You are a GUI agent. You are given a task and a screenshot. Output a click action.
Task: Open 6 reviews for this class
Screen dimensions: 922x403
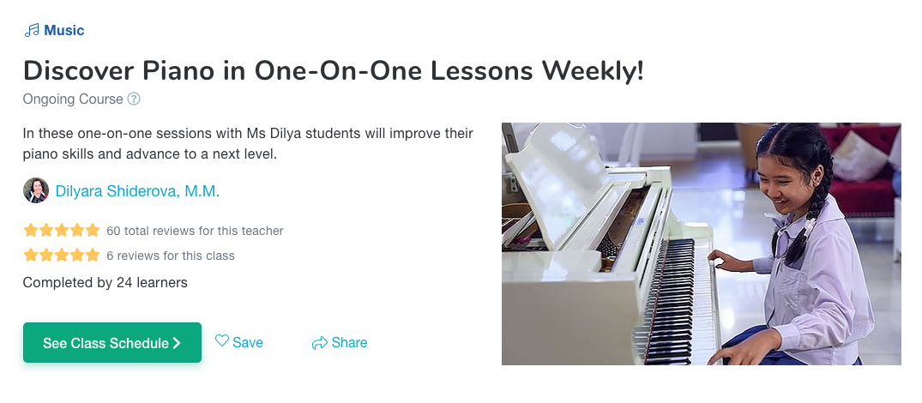[171, 256]
